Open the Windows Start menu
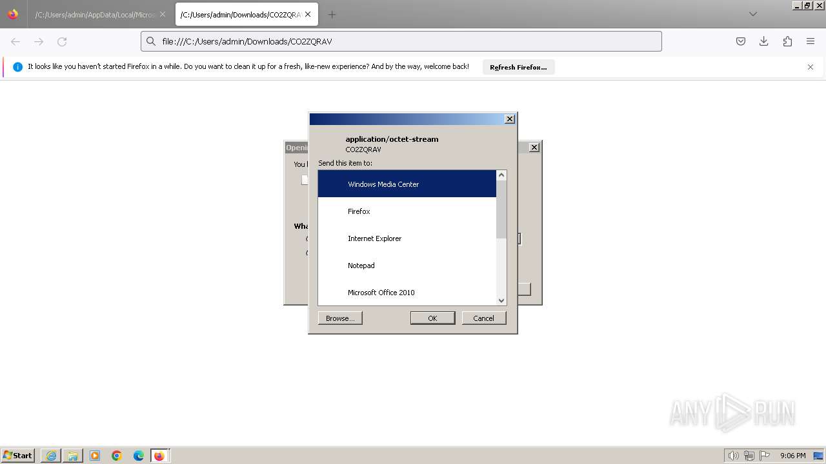The width and height of the screenshot is (826, 464). (x=17, y=456)
